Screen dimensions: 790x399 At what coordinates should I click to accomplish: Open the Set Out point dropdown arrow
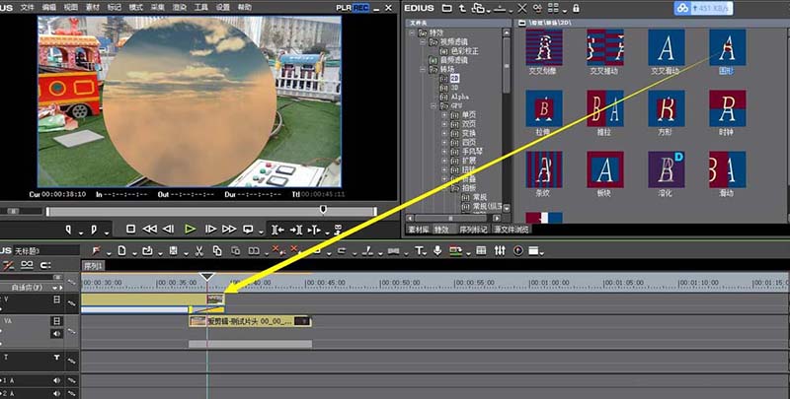(x=107, y=233)
